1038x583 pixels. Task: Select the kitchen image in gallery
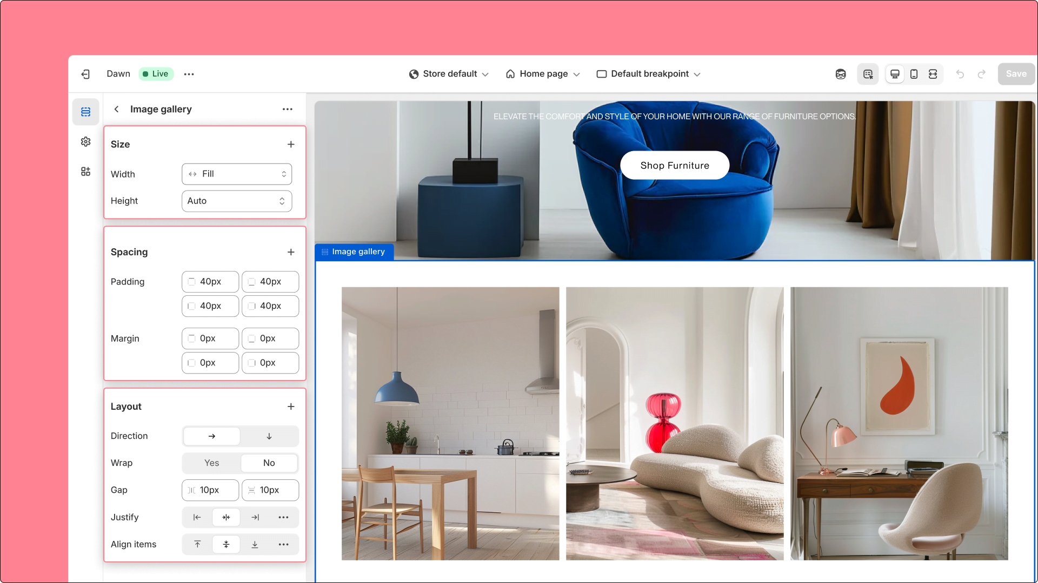click(x=450, y=423)
